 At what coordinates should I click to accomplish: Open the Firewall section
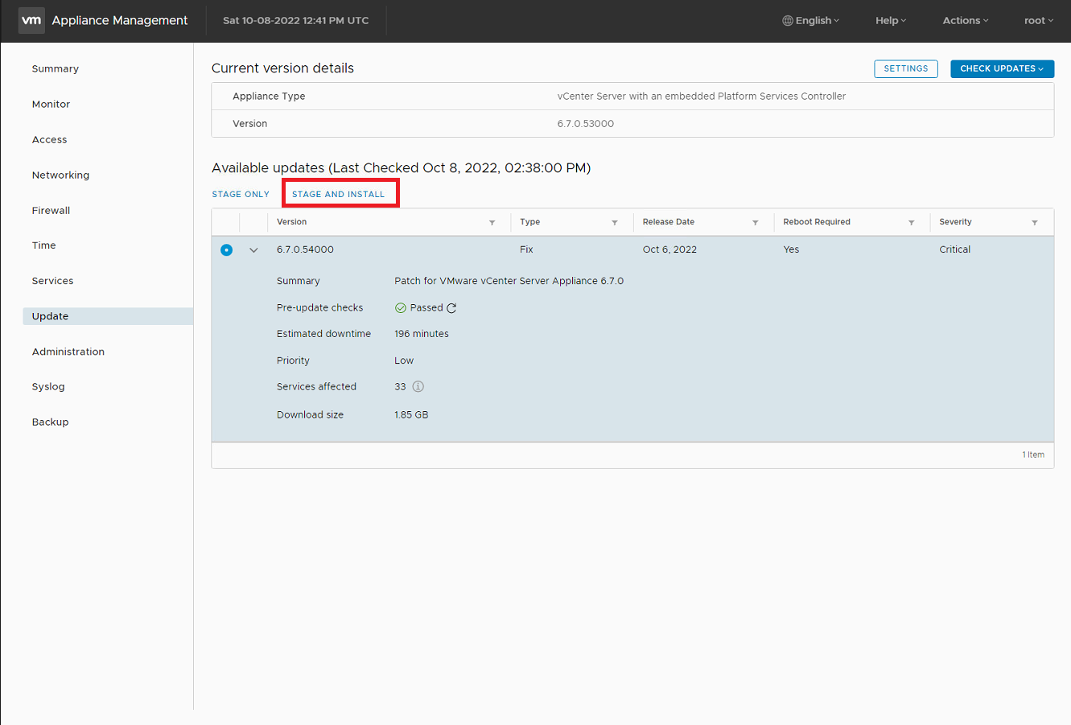coord(51,211)
